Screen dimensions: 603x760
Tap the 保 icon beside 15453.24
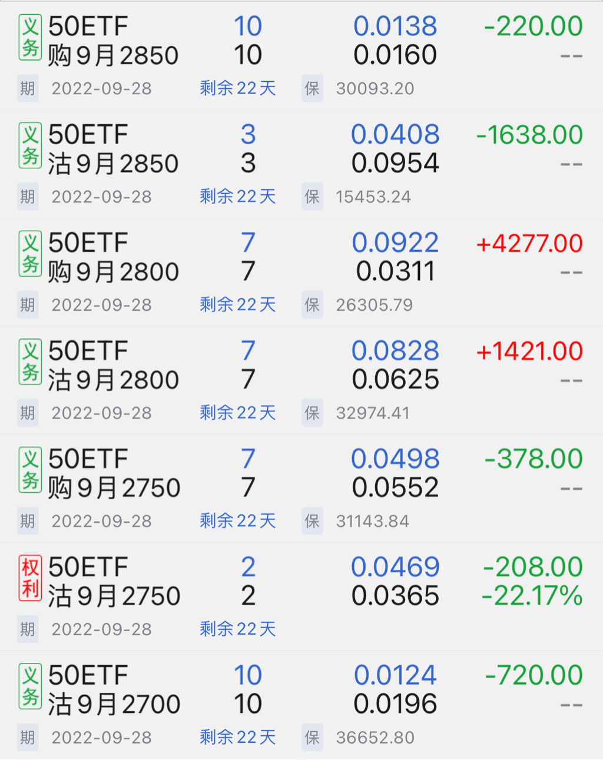click(x=312, y=197)
